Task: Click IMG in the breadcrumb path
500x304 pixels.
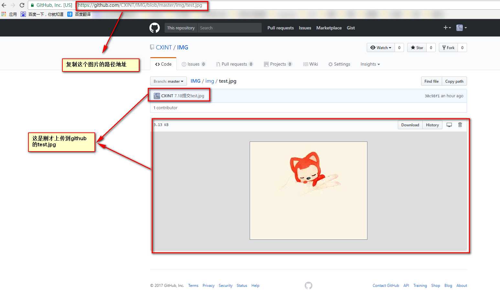Action: click(x=195, y=81)
